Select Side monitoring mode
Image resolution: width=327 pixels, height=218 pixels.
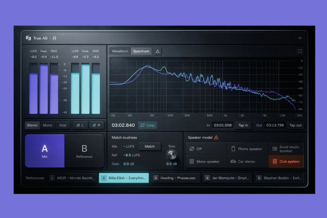point(62,125)
